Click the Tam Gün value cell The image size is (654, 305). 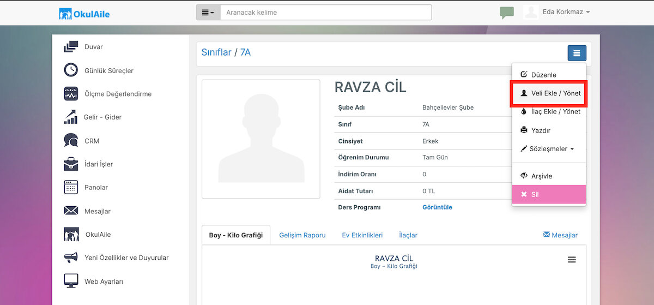(x=435, y=158)
